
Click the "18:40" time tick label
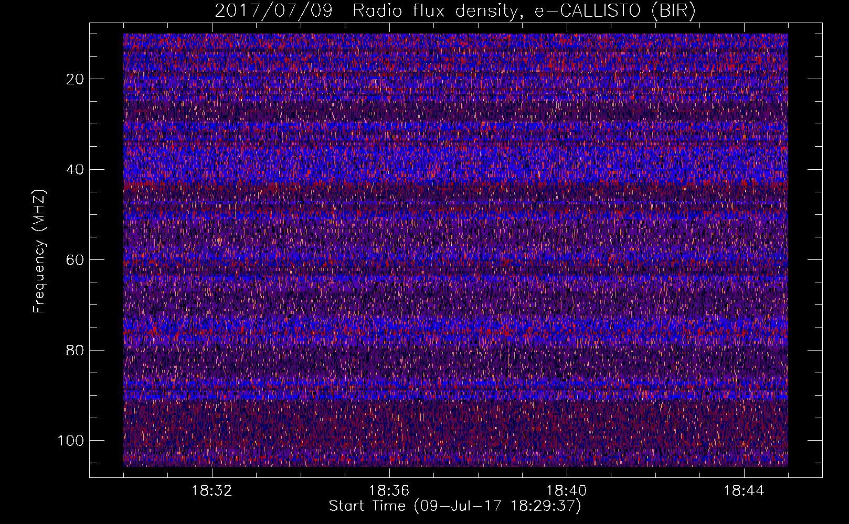click(x=567, y=491)
